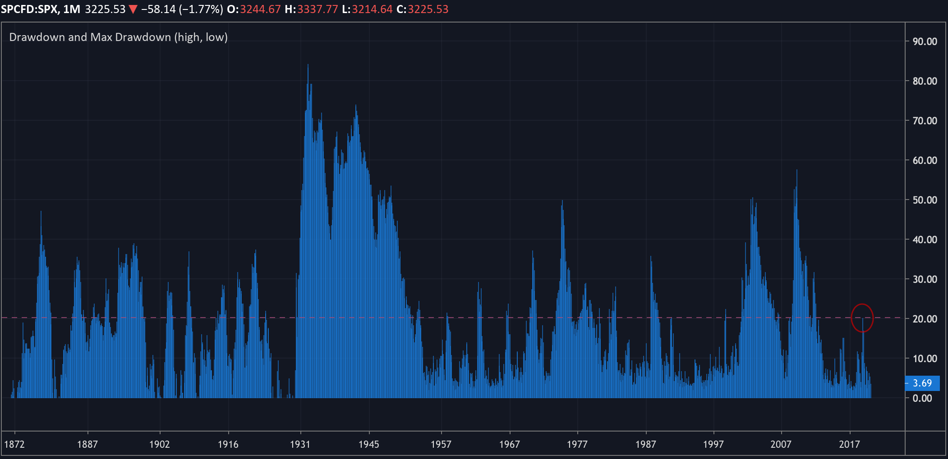The width and height of the screenshot is (948, 459).
Task: Click the red down-arrow change indicator
Action: (x=133, y=9)
